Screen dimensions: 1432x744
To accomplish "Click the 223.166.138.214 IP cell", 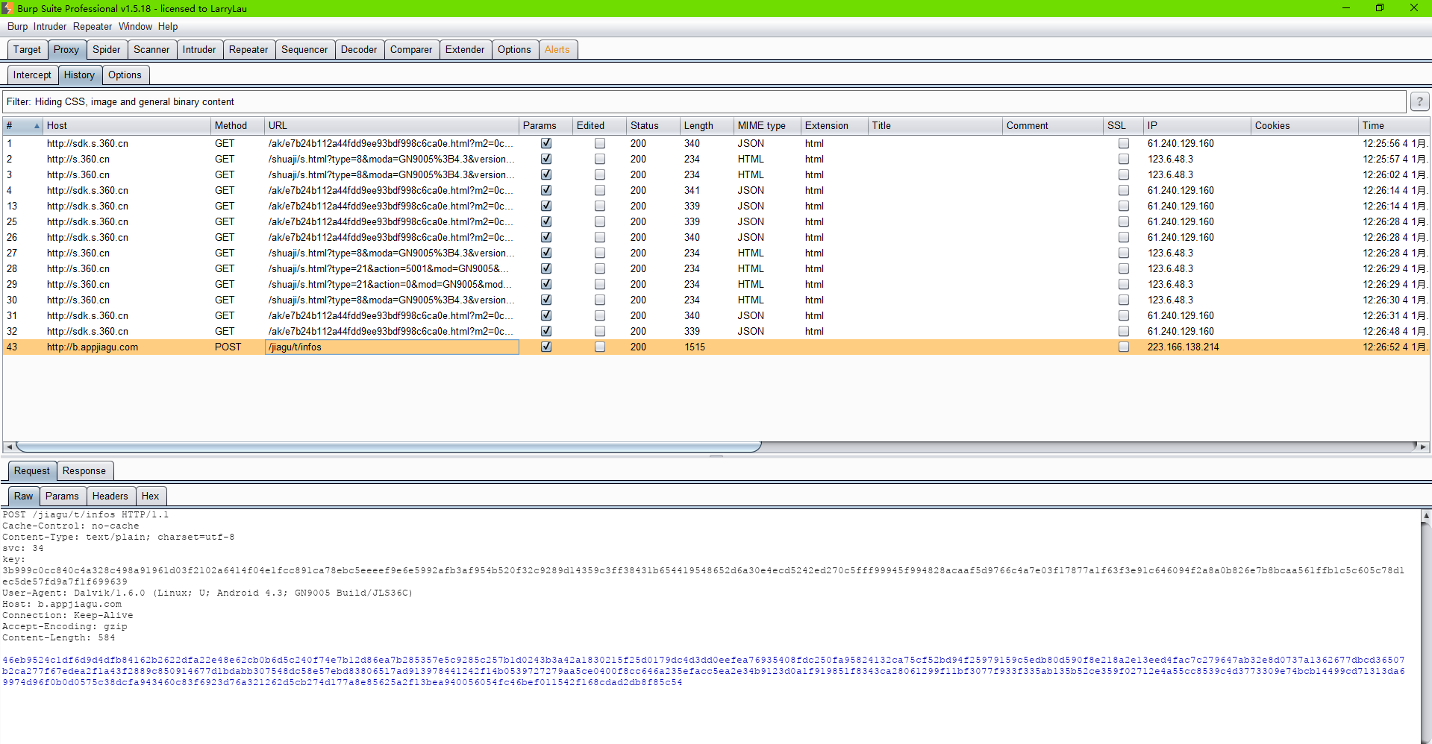I will [1198, 347].
